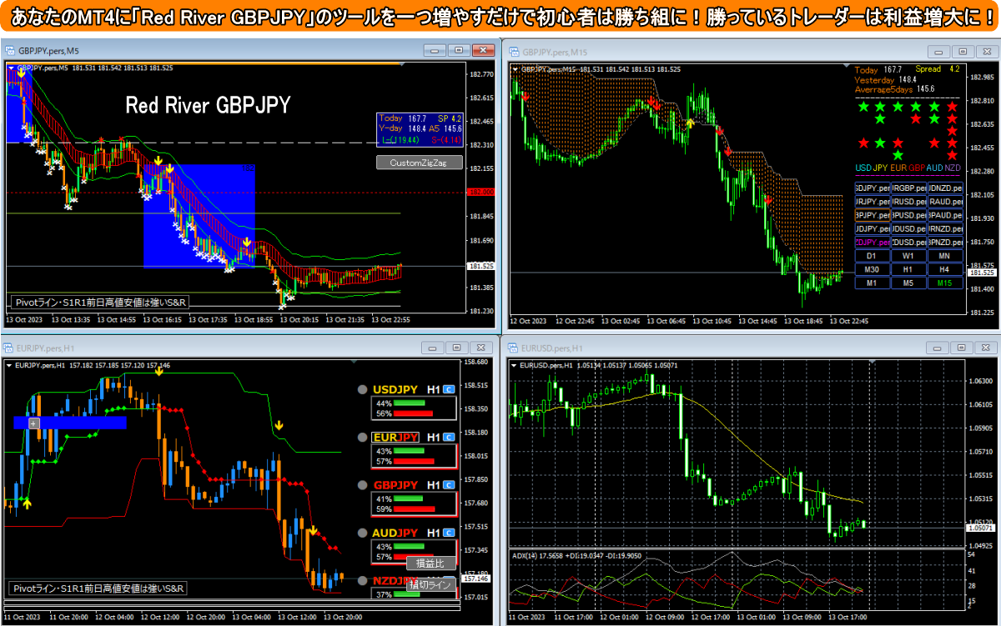Image resolution: width=1001 pixels, height=626 pixels.
Task: Select the D1 timeframe button
Action: coord(872,256)
